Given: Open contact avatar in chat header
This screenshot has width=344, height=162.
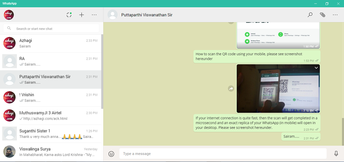Looking at the screenshot, I should pos(112,15).
